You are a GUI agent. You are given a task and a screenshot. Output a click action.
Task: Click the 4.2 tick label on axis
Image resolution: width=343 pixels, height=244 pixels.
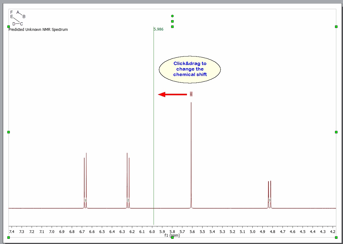click(x=333, y=231)
